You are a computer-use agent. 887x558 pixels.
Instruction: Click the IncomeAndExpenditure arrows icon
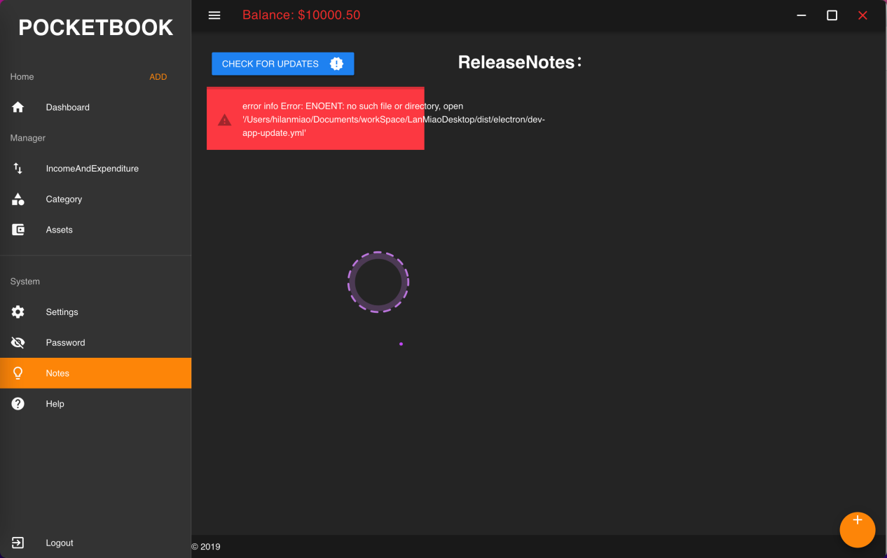(x=18, y=169)
